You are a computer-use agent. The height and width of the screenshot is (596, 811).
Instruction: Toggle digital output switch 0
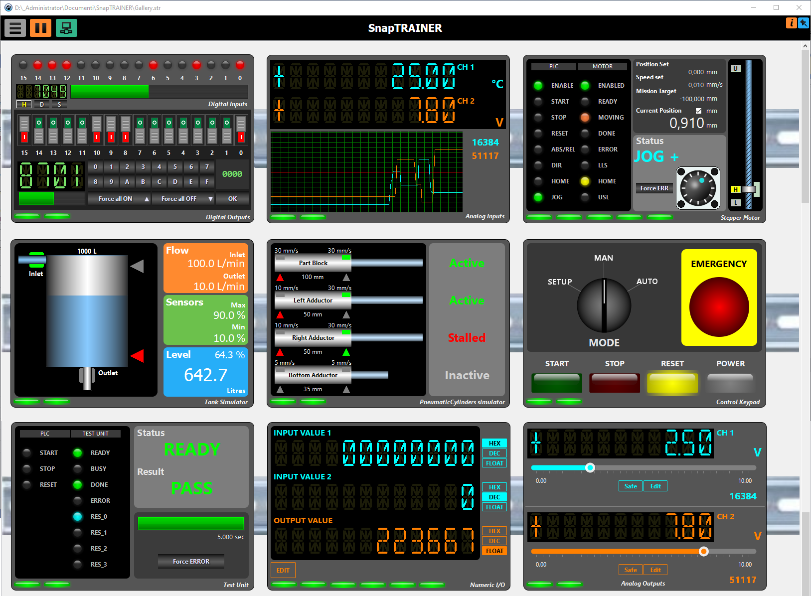(241, 129)
